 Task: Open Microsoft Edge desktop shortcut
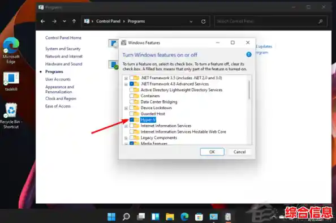(11, 50)
